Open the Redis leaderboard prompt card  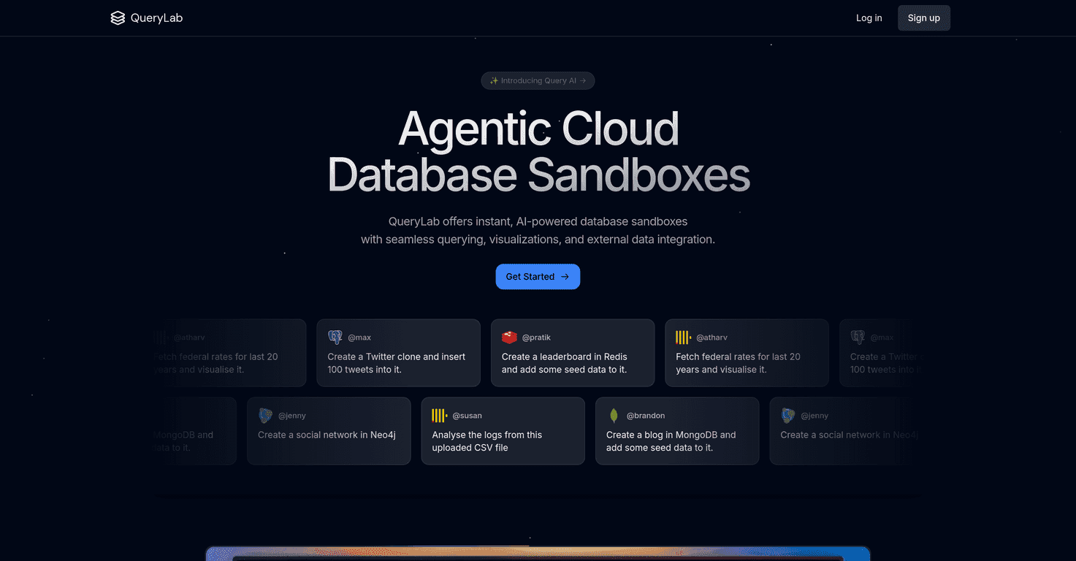(x=572, y=353)
